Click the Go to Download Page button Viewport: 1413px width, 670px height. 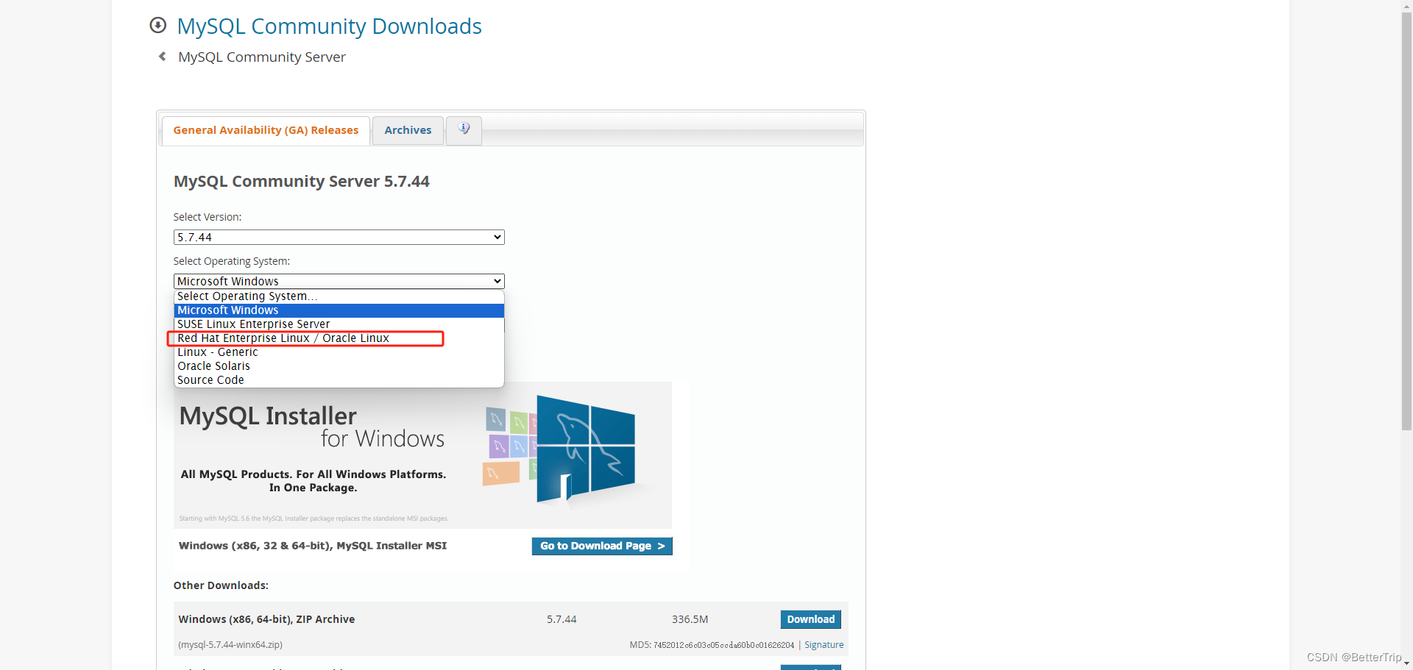click(x=602, y=546)
